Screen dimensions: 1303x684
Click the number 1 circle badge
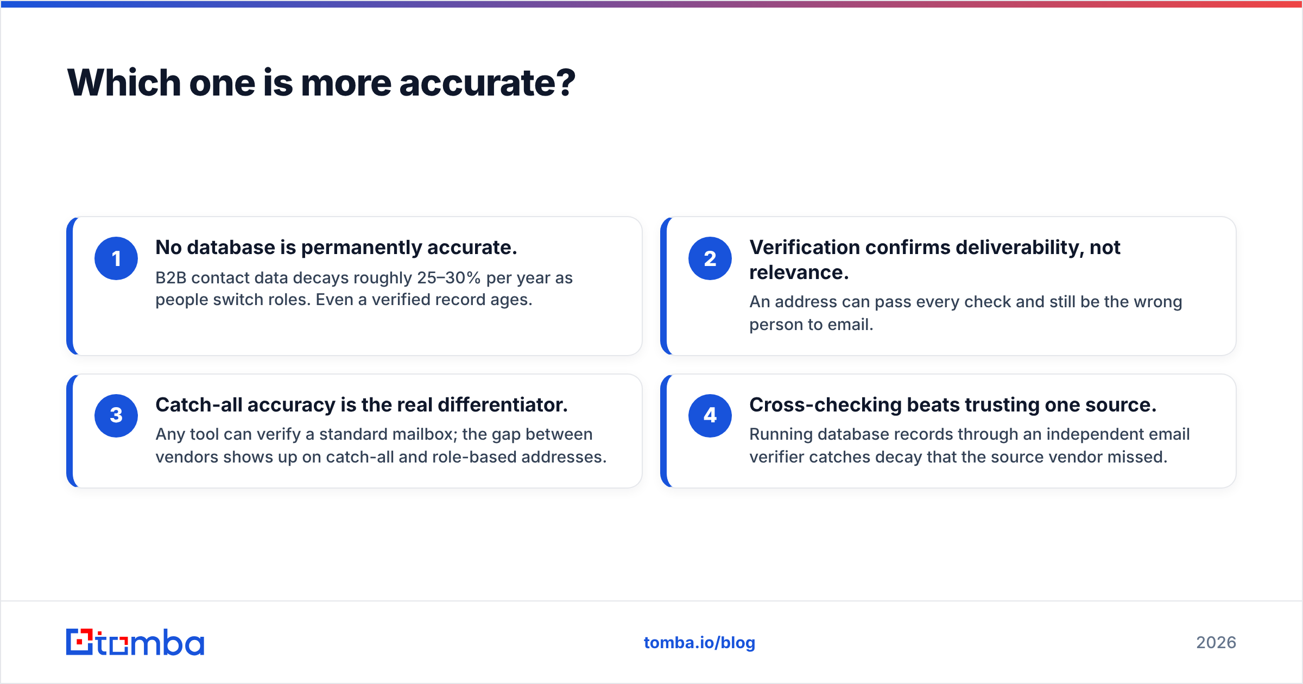116,258
